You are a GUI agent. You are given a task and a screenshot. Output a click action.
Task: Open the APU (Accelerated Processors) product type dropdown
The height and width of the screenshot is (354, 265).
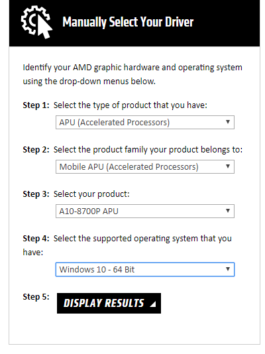pos(145,123)
